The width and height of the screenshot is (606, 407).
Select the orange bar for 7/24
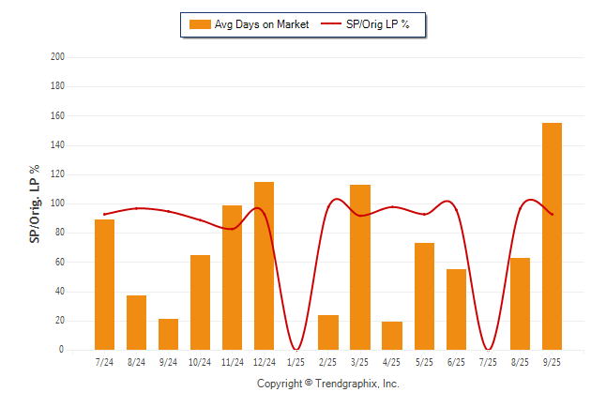[104, 284]
